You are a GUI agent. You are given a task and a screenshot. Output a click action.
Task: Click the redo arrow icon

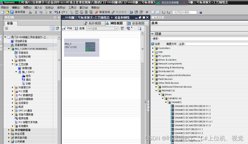pos(63,12)
